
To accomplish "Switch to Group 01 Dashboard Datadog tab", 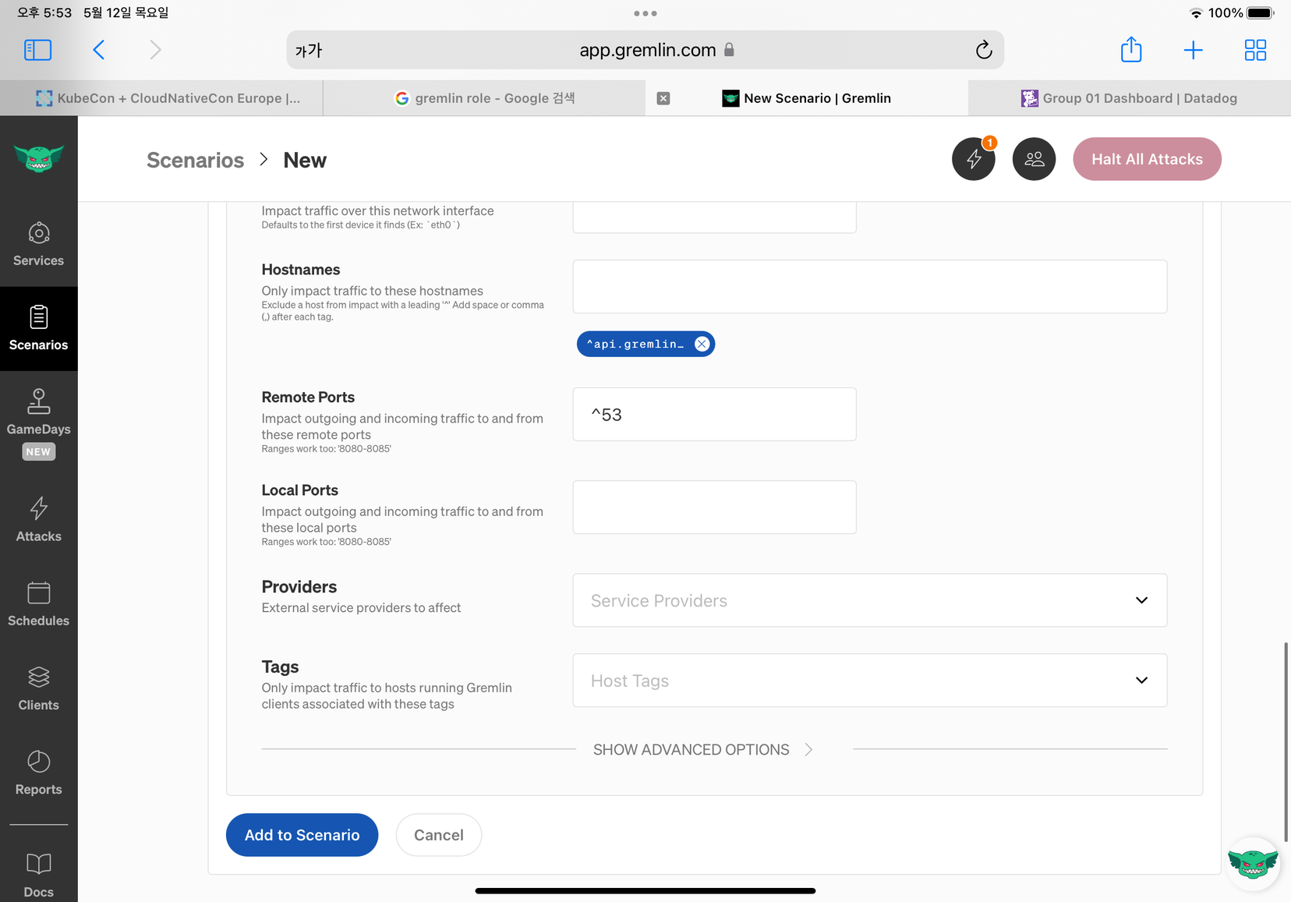I will click(x=1130, y=98).
